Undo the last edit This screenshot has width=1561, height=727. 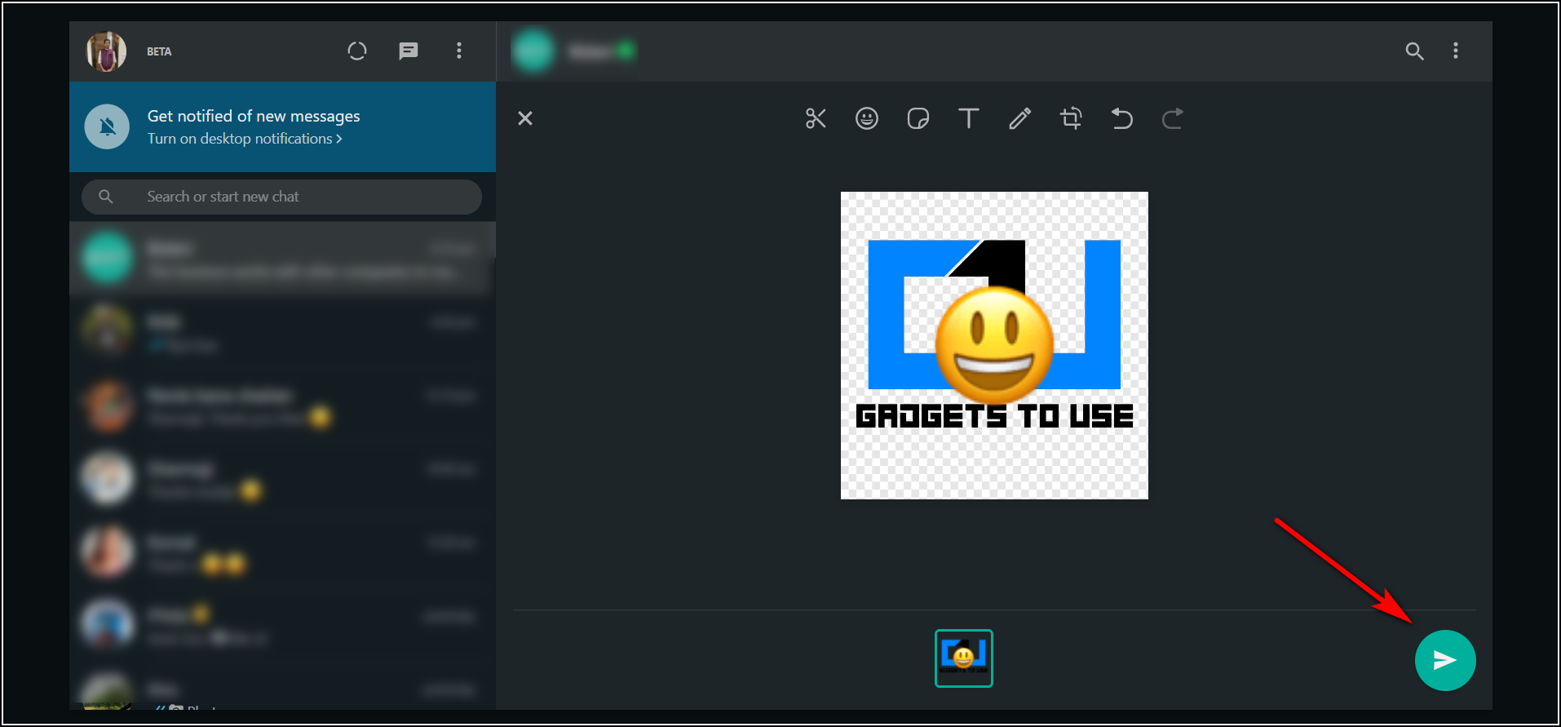click(x=1122, y=118)
